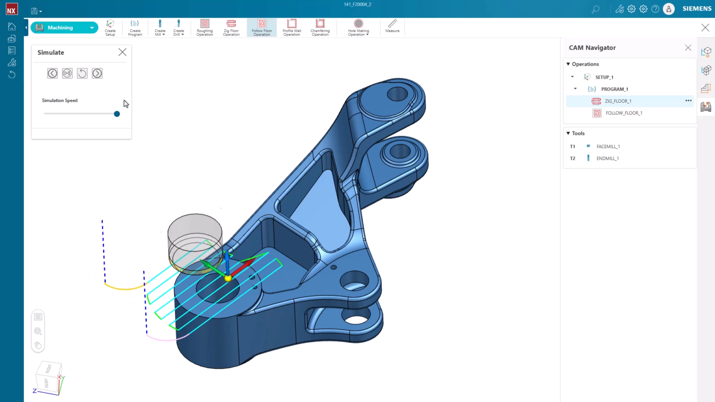
Task: Play the machining simulation
Action: pyautogui.click(x=67, y=73)
